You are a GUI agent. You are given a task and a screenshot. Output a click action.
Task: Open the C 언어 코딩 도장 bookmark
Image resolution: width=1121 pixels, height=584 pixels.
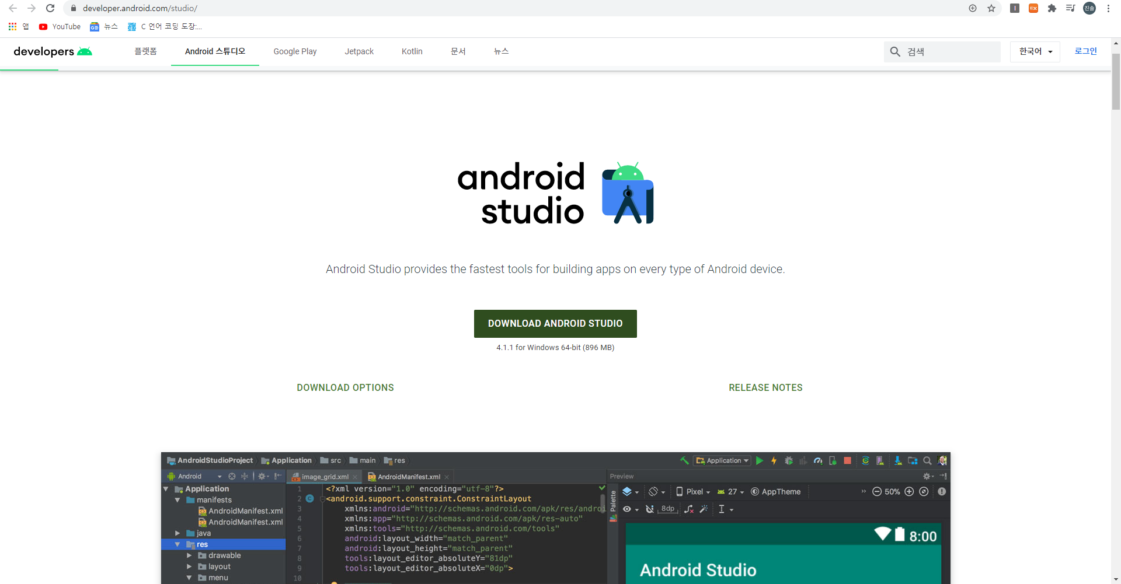click(165, 27)
